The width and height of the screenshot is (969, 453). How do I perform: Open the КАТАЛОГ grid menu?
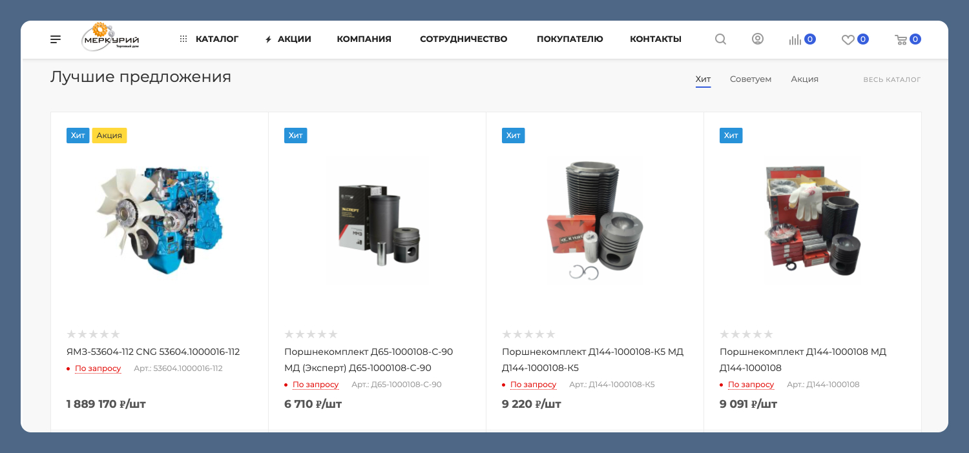209,39
